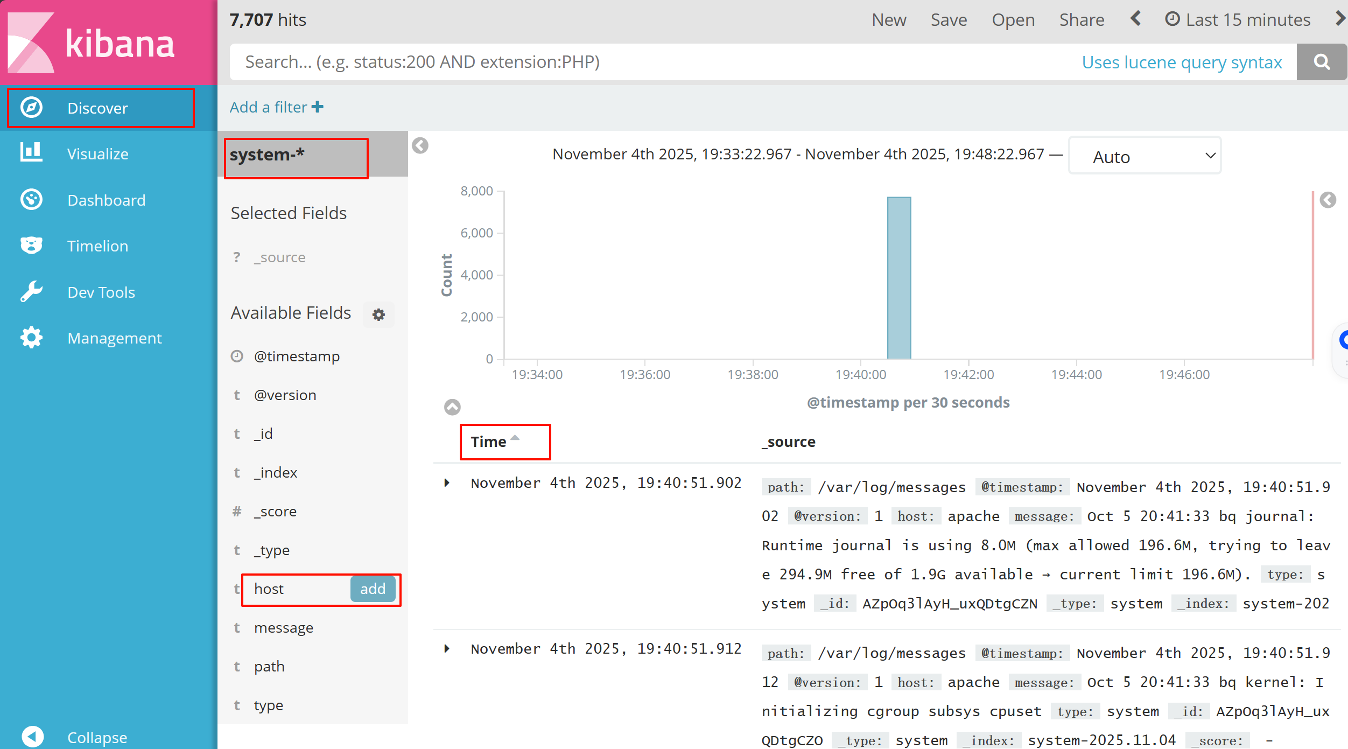Go to the Timelion section

coord(109,246)
